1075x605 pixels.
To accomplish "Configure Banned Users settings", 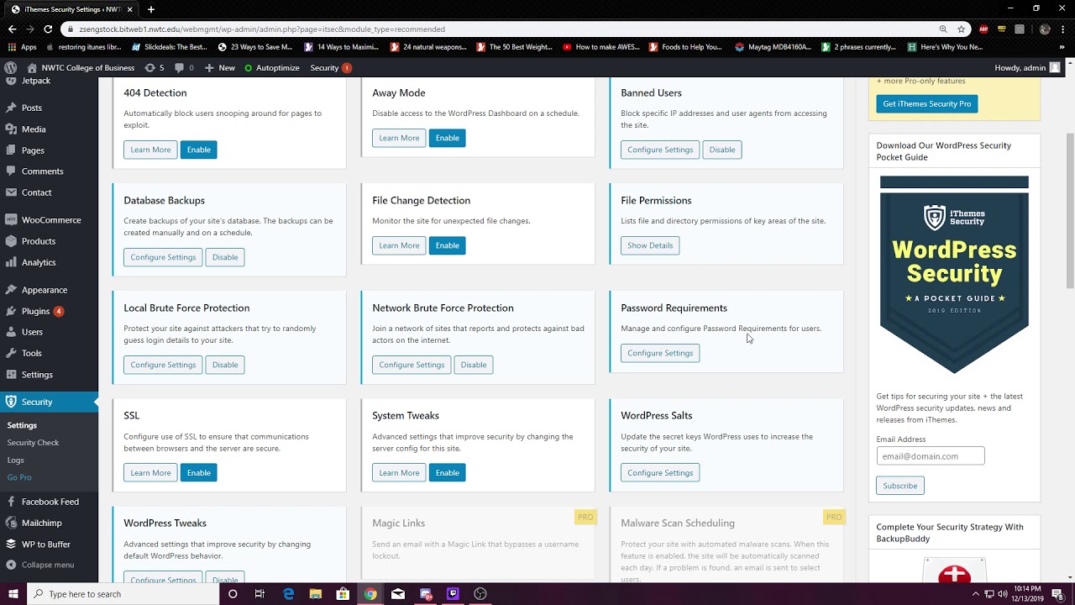I will [x=660, y=150].
